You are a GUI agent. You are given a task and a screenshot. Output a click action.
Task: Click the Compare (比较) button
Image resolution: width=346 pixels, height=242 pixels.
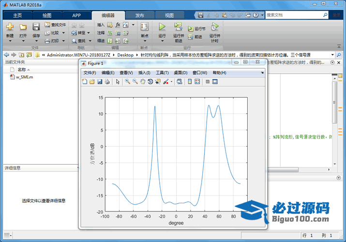(x=52, y=33)
